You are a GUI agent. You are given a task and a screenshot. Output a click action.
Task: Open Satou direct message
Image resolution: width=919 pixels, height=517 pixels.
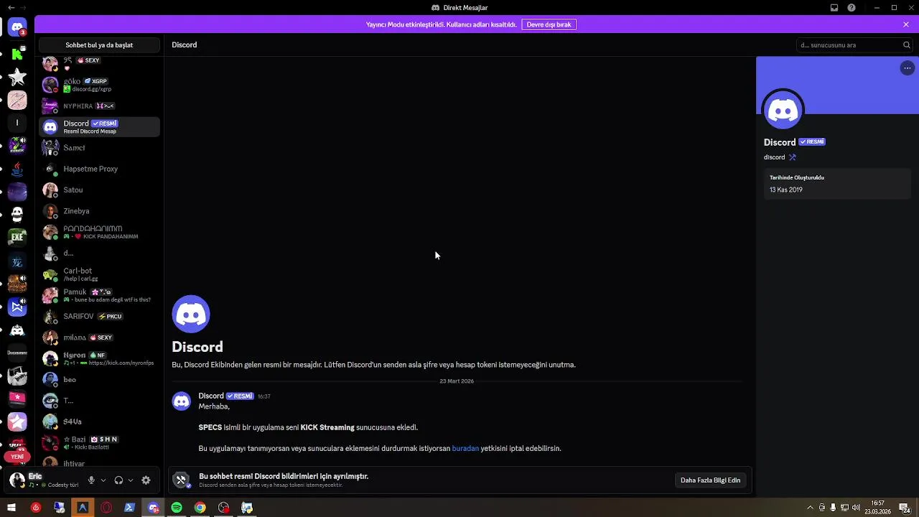tap(99, 190)
